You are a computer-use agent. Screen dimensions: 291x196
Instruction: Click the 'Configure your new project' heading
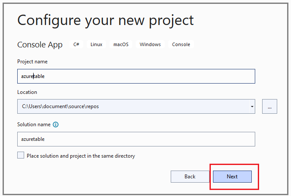tap(106, 20)
